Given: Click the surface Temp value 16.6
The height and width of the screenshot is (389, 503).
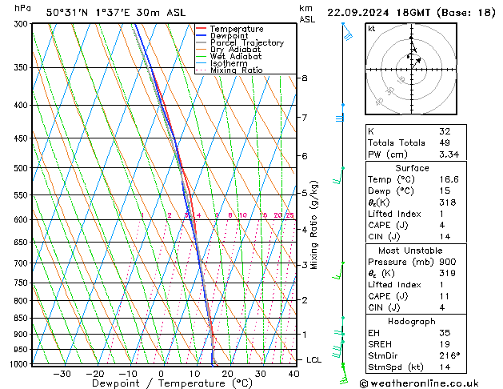Looking at the screenshot, I should tap(449, 179).
